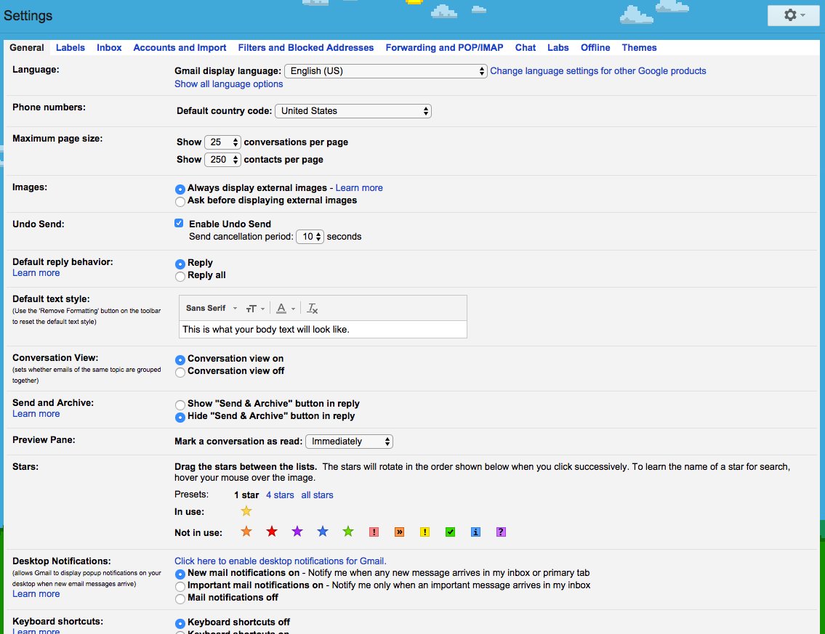Select Ask before displaying external images
825x634 pixels.
pyautogui.click(x=180, y=201)
